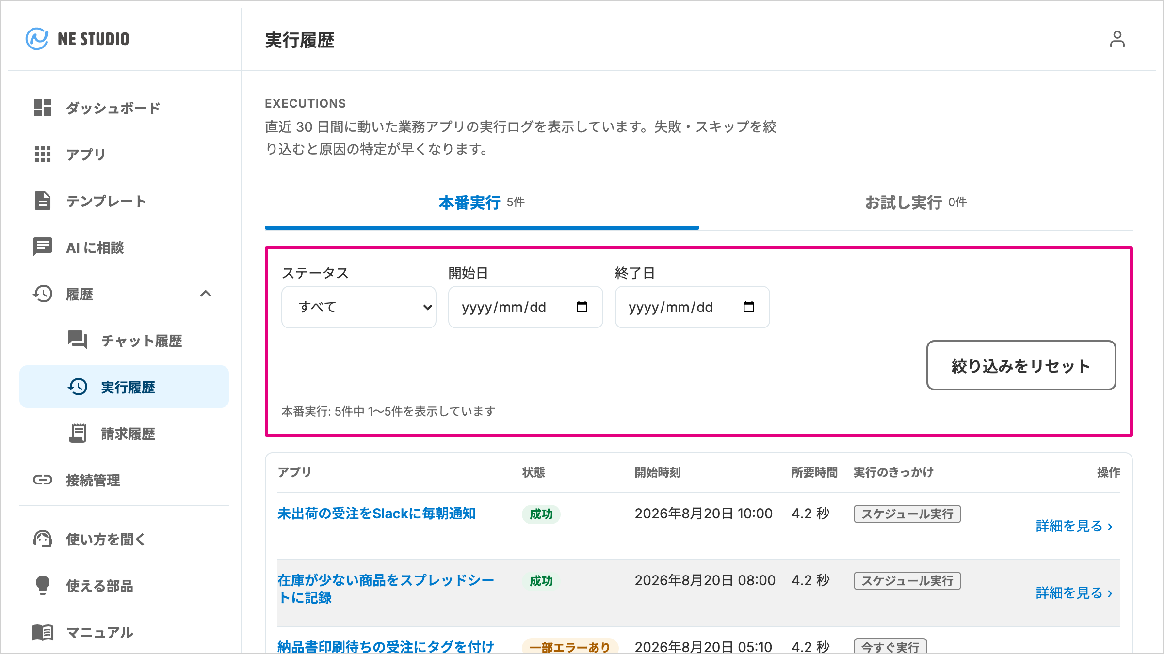Click the 実行のきっかけ column header

click(893, 472)
